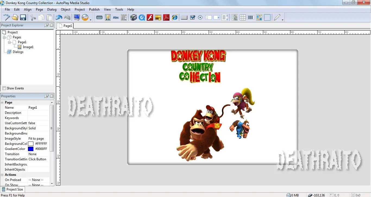The width and height of the screenshot is (371, 197).
Task: Insert a Web browser object
Action: 175,18
